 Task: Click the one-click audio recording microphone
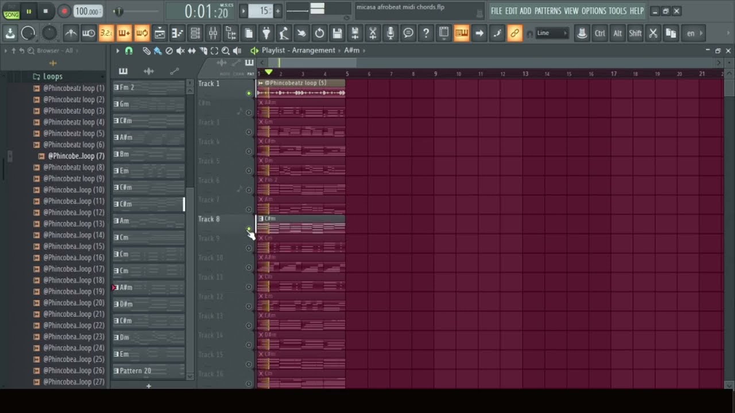pos(390,33)
